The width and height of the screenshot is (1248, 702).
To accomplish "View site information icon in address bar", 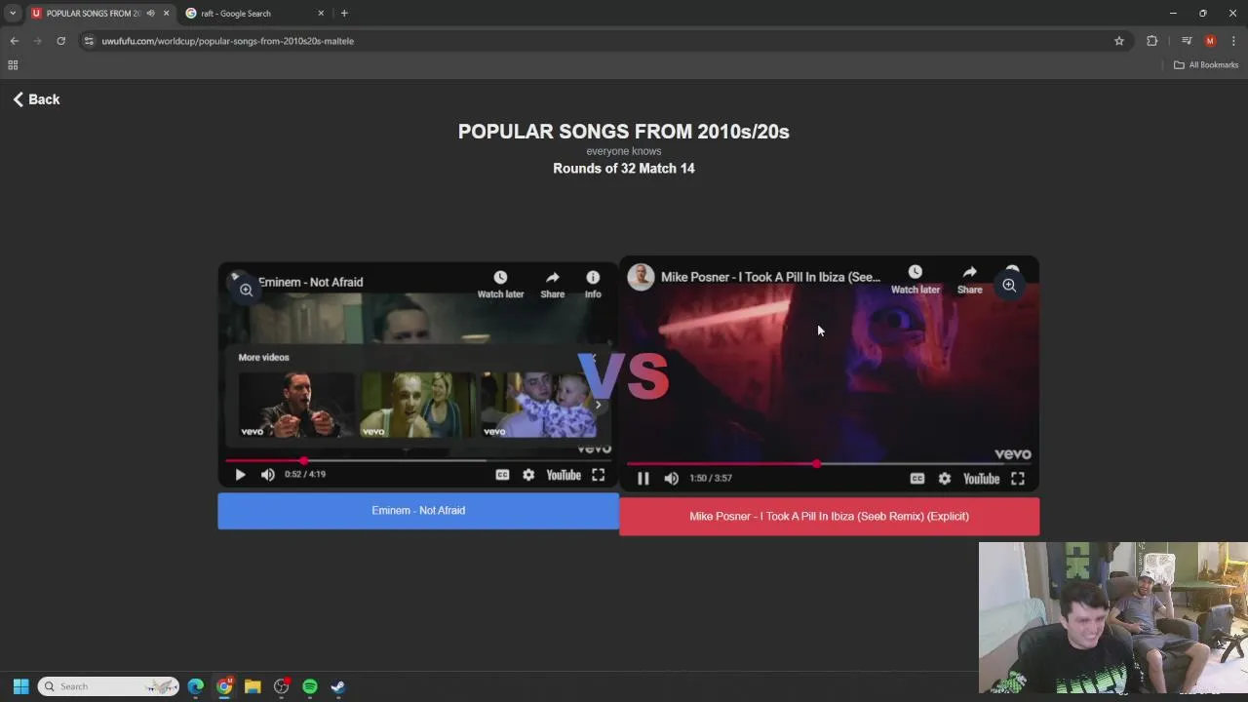I will (89, 41).
